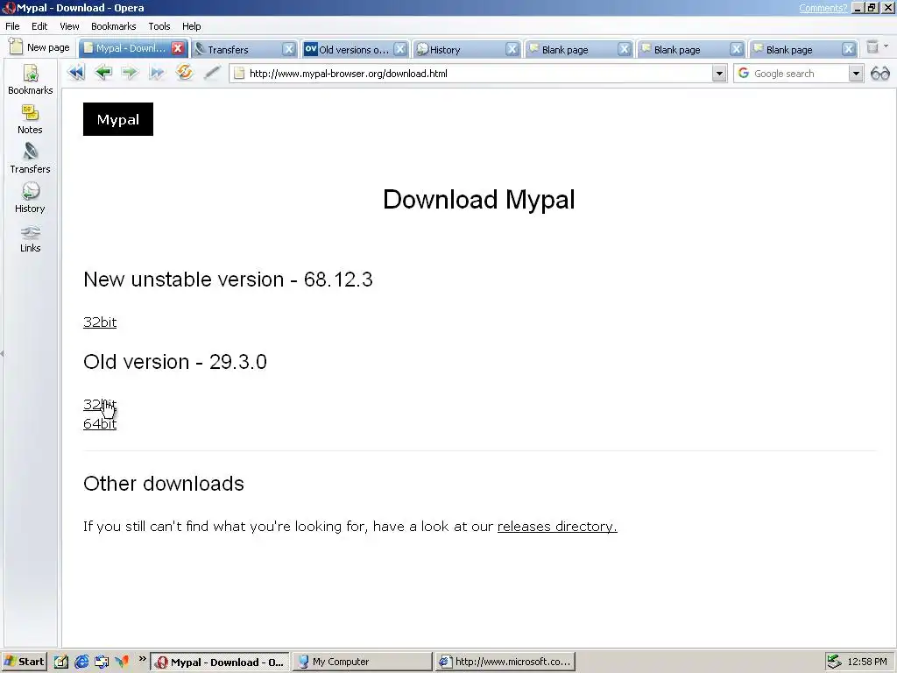Open the Bookmarks menu
This screenshot has height=673, width=897.
(x=113, y=26)
